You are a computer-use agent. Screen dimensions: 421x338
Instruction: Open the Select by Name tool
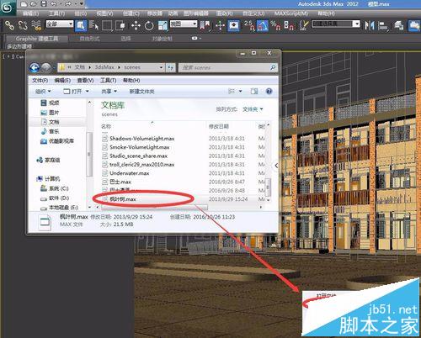pyautogui.click(x=93, y=25)
